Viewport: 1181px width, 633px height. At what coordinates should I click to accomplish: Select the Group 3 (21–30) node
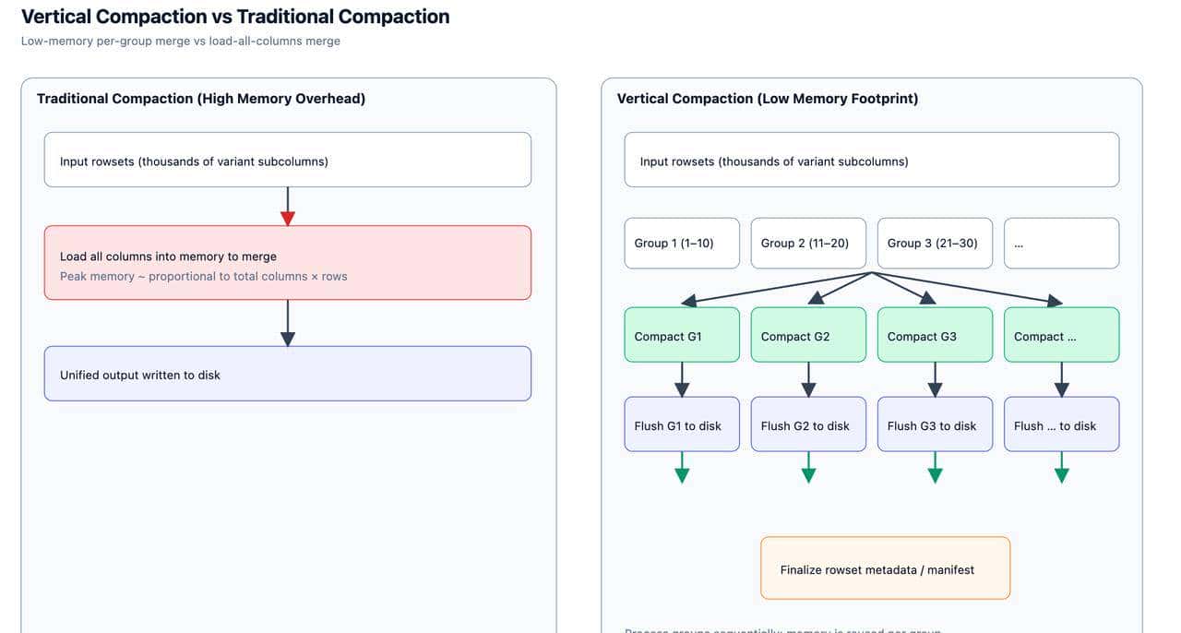coord(935,243)
